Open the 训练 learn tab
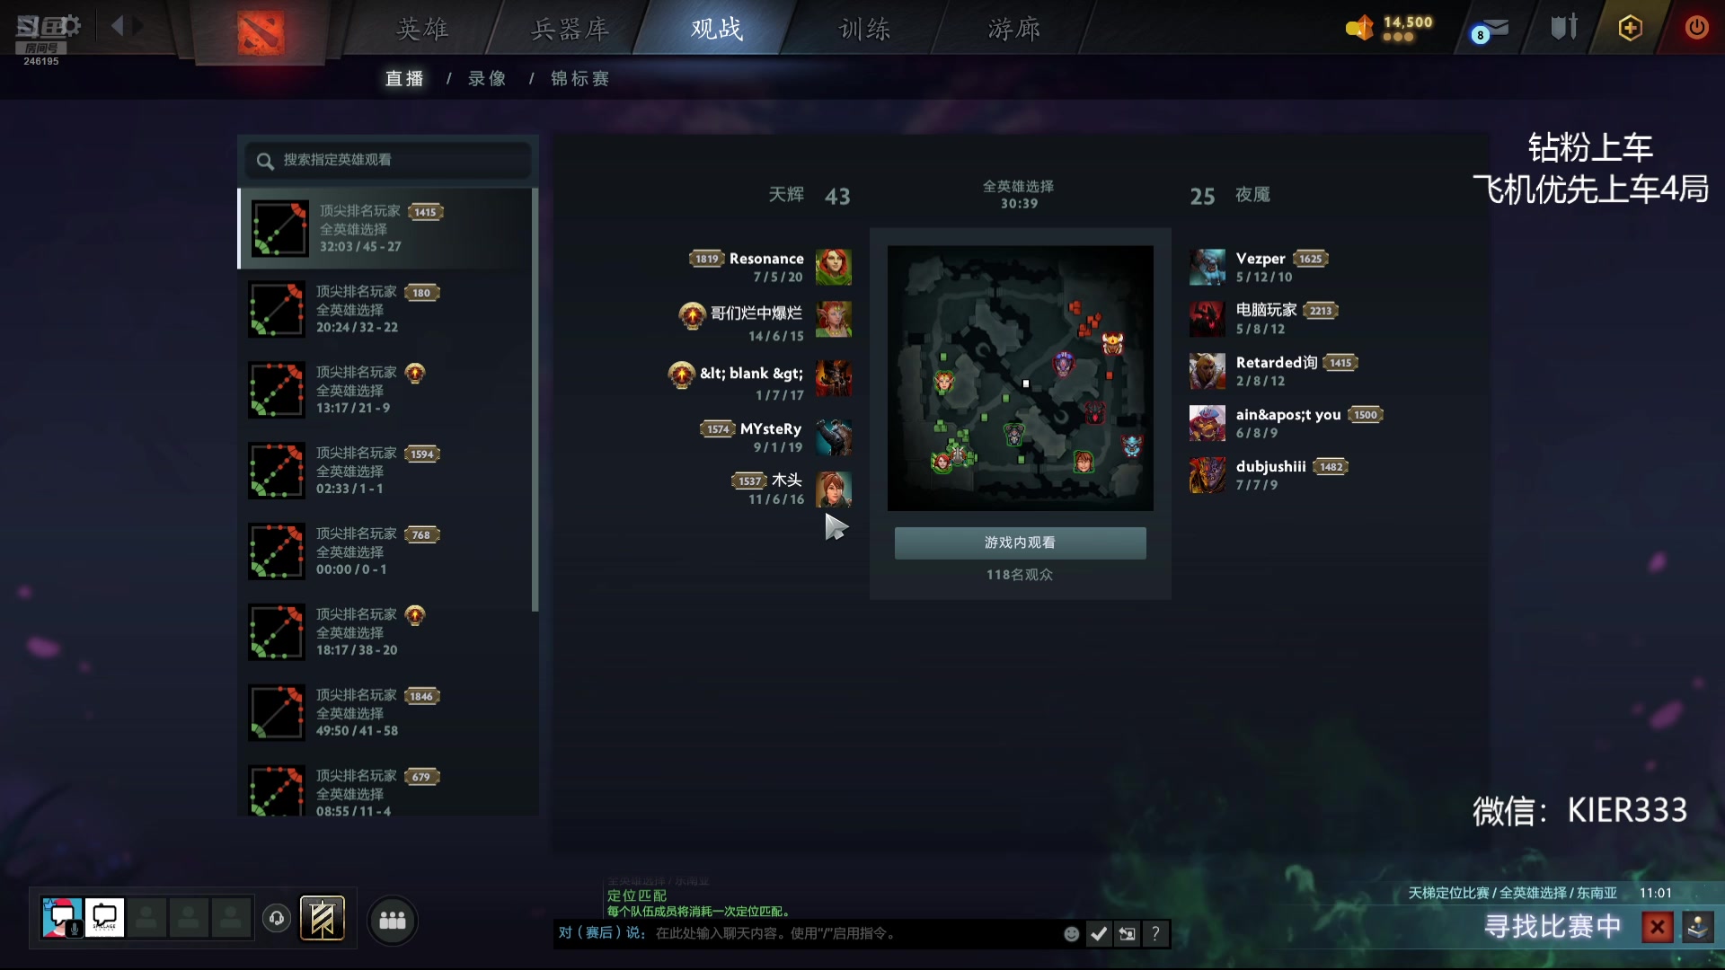The height and width of the screenshot is (970, 1725). [x=864, y=29]
